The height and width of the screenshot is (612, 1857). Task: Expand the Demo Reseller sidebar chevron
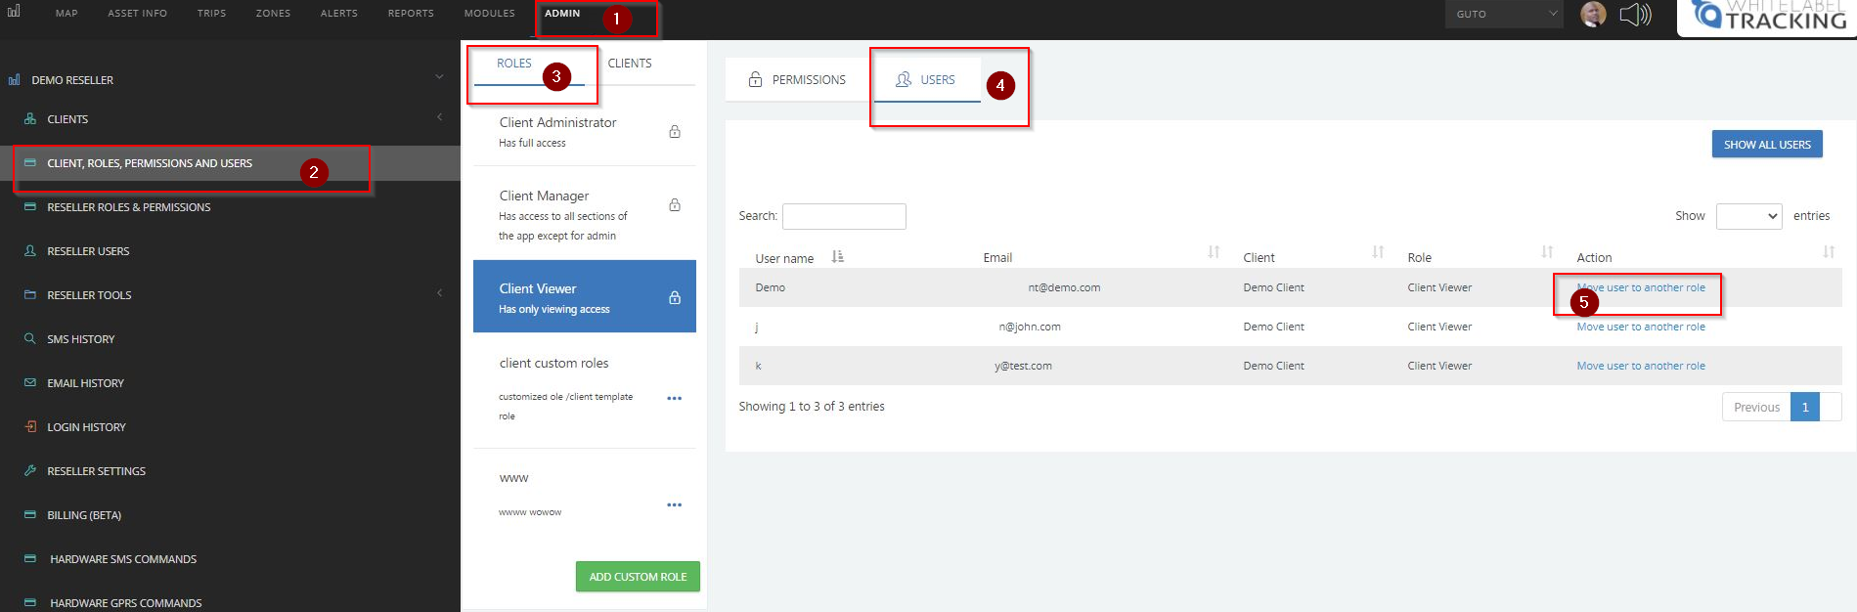[439, 77]
